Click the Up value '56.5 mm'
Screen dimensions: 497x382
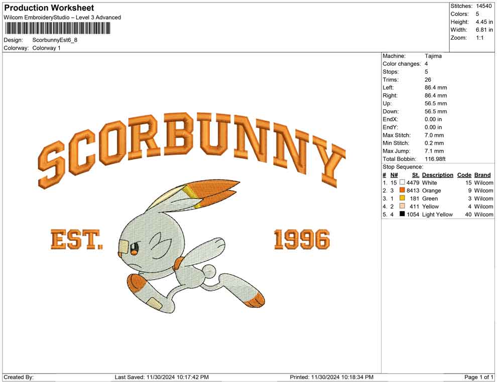(x=436, y=103)
